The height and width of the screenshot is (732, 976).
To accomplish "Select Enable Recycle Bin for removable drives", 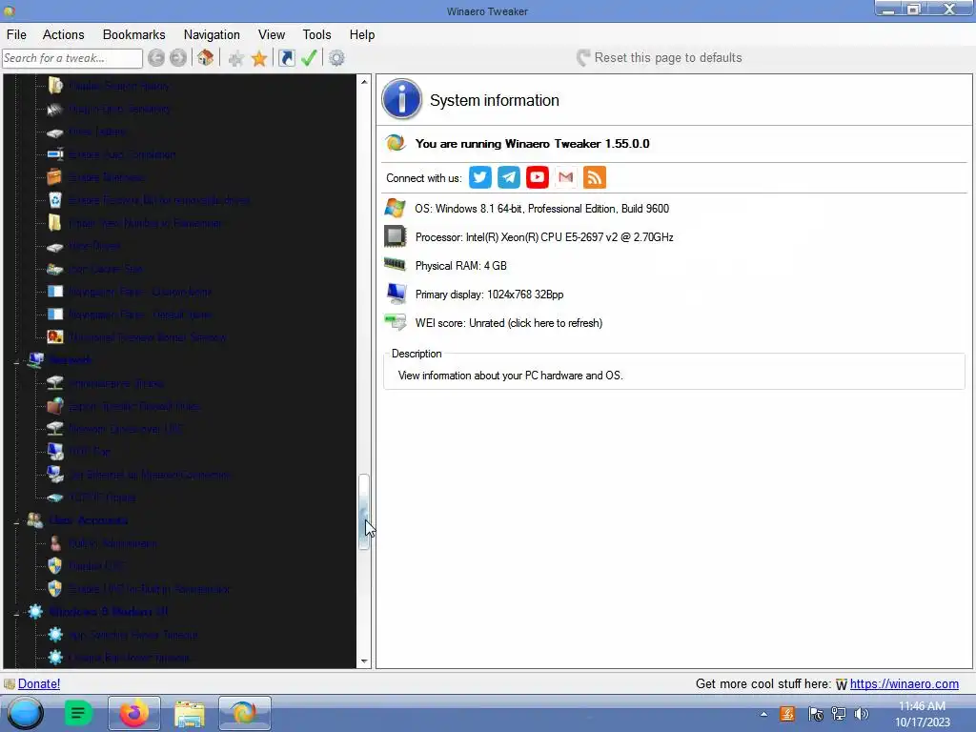I will pos(159,200).
